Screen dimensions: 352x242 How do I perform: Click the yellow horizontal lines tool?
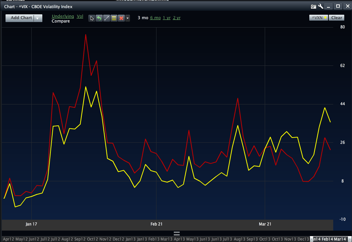[x=114, y=18]
